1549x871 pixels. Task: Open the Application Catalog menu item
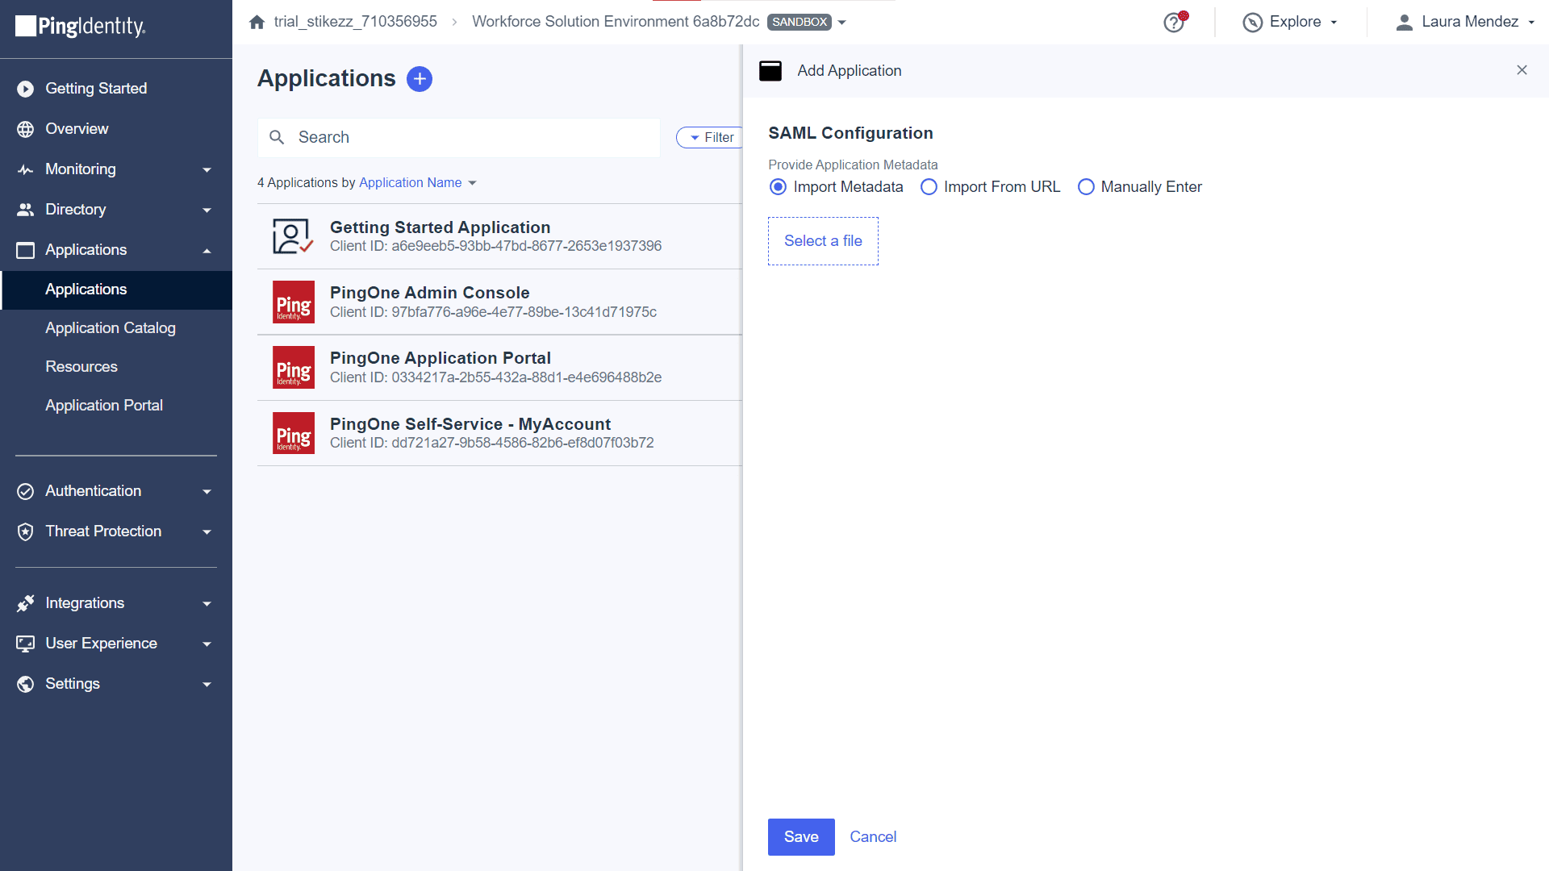point(111,327)
